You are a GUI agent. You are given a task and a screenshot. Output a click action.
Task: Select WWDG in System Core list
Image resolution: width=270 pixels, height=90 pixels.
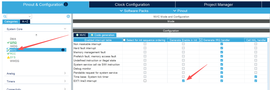pos(14,61)
